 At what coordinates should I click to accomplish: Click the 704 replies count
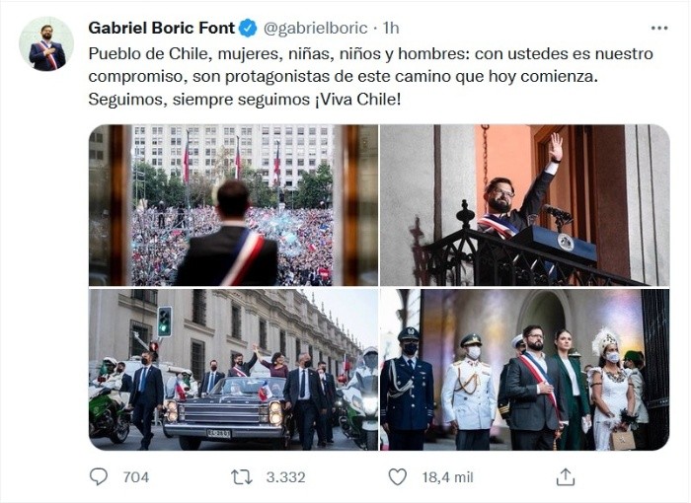click(136, 477)
